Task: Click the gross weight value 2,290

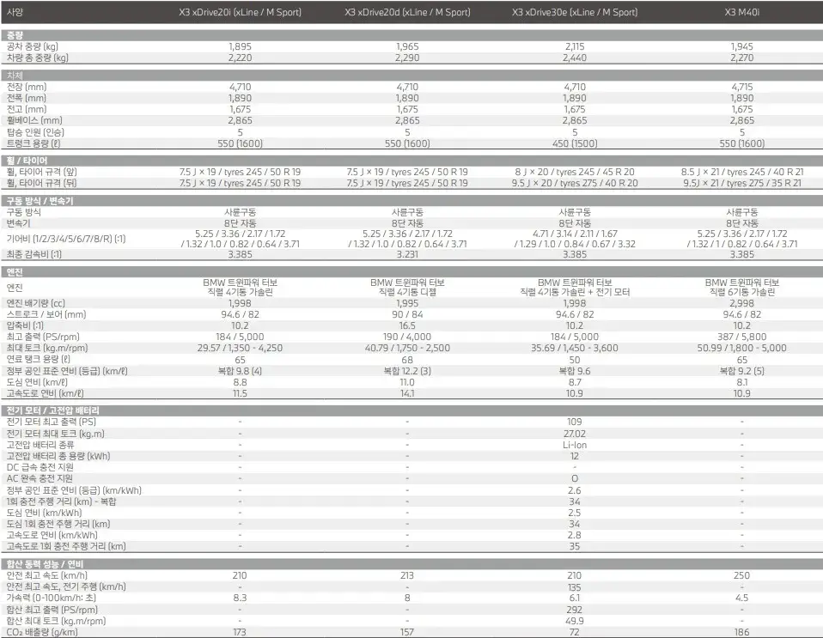Action: pos(407,58)
